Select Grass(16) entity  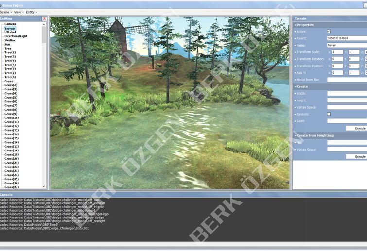click(x=12, y=142)
